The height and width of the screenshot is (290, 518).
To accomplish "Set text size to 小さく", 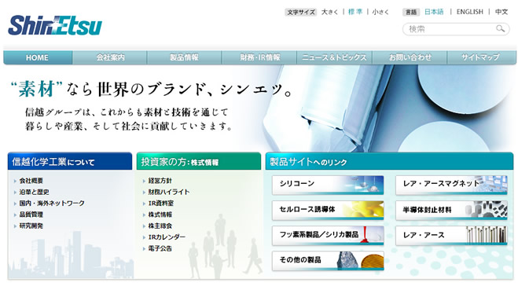I will coord(380,12).
